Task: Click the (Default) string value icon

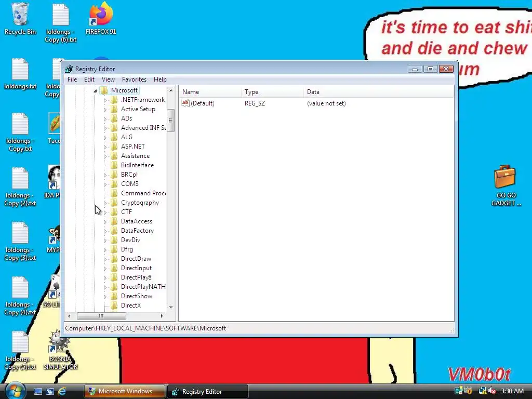Action: click(x=185, y=103)
